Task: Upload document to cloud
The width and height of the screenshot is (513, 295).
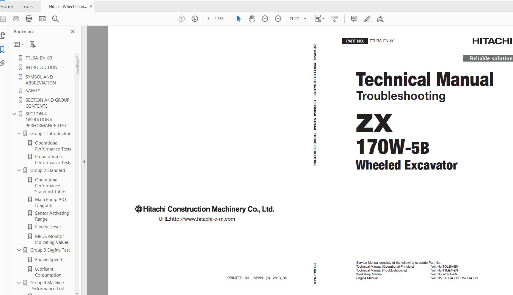Action: [x=16, y=18]
